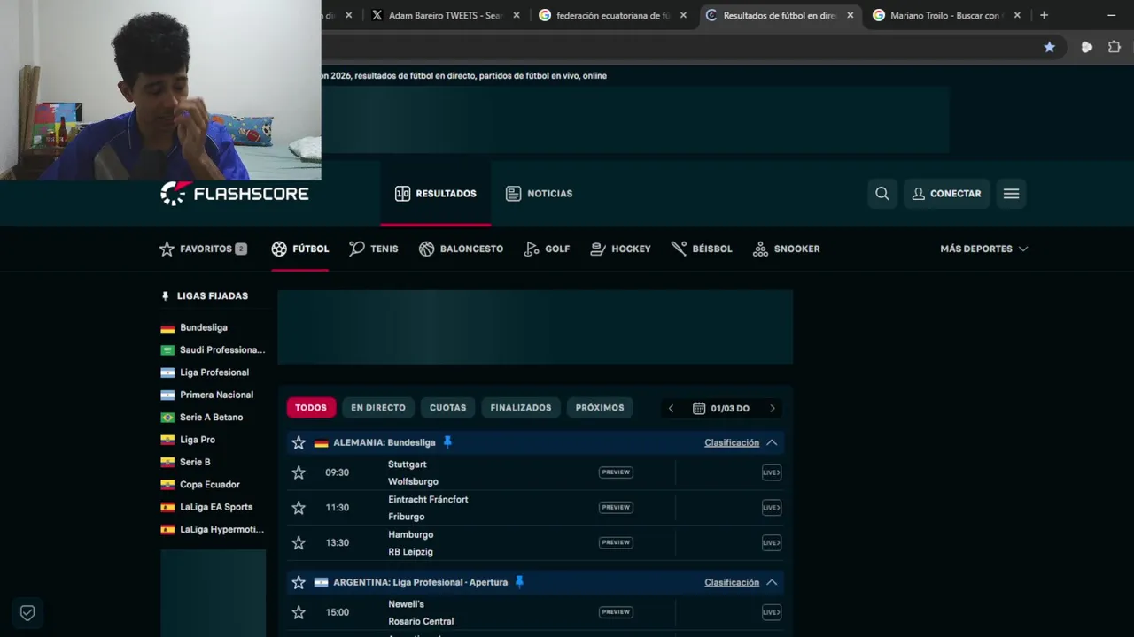Switch to Mariano Troilo browser tab

point(944,15)
